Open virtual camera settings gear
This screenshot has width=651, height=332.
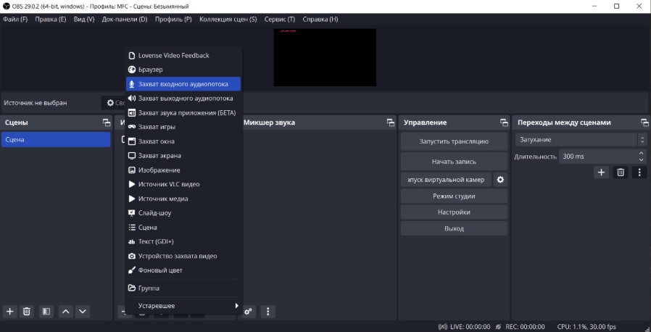(x=499, y=180)
